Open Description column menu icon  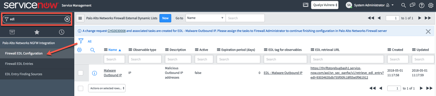167,50
